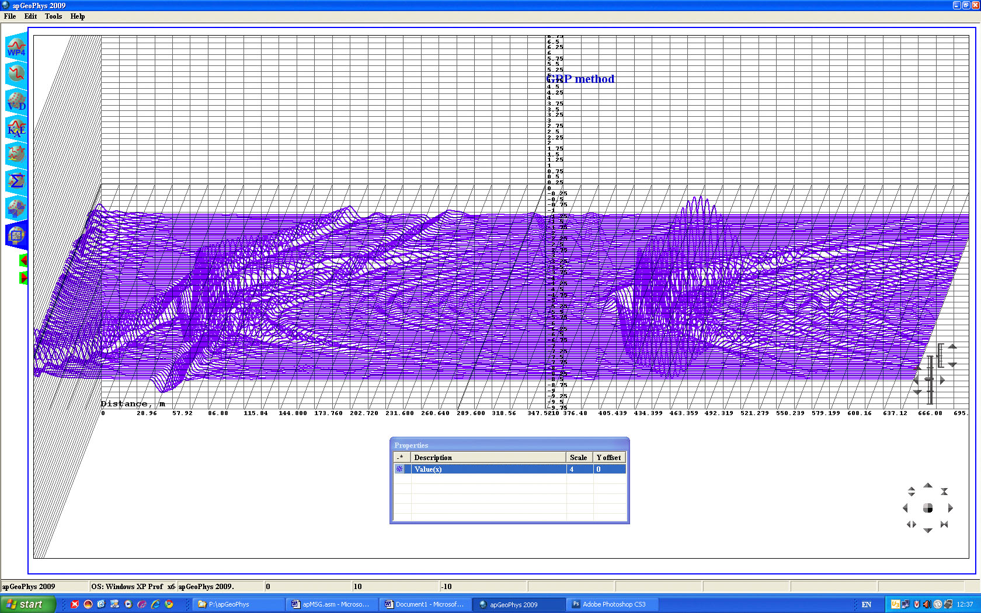The image size is (981, 613).
Task: Open the File menu
Action: coord(10,16)
